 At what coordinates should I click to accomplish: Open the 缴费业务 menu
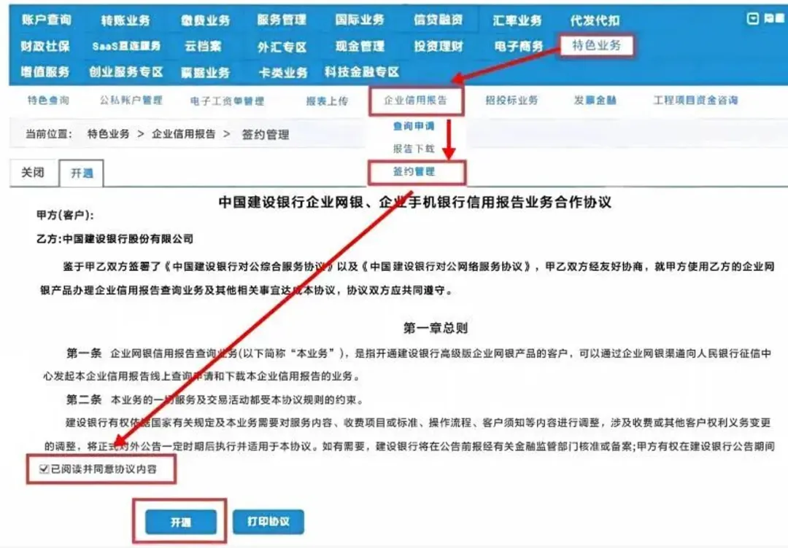[205, 20]
